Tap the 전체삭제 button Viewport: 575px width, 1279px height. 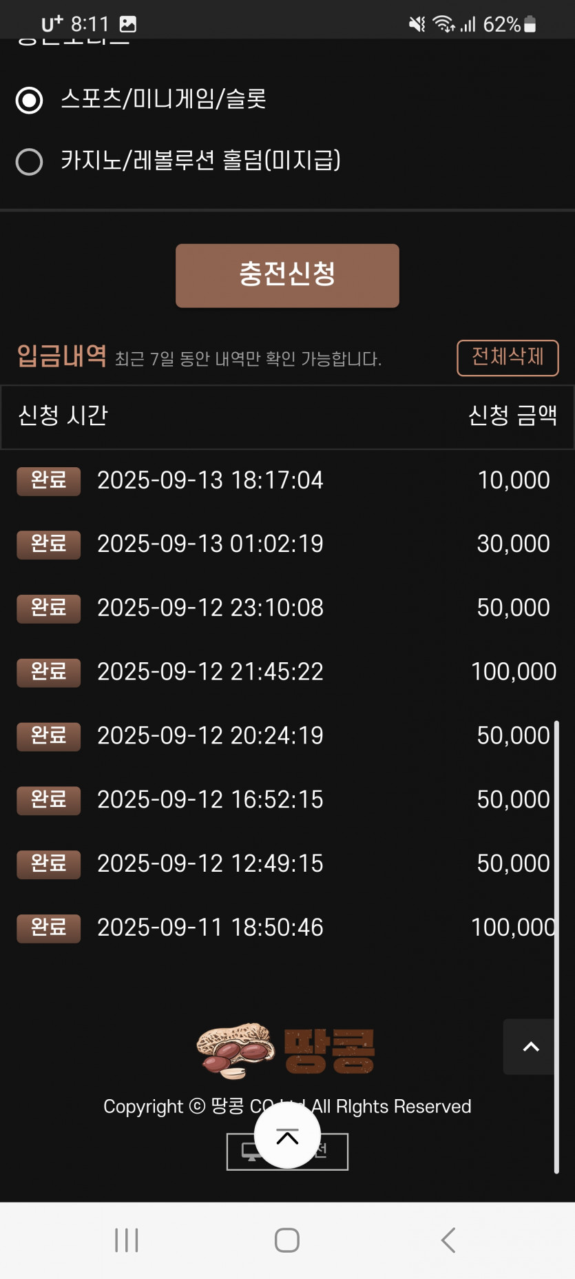coord(508,358)
